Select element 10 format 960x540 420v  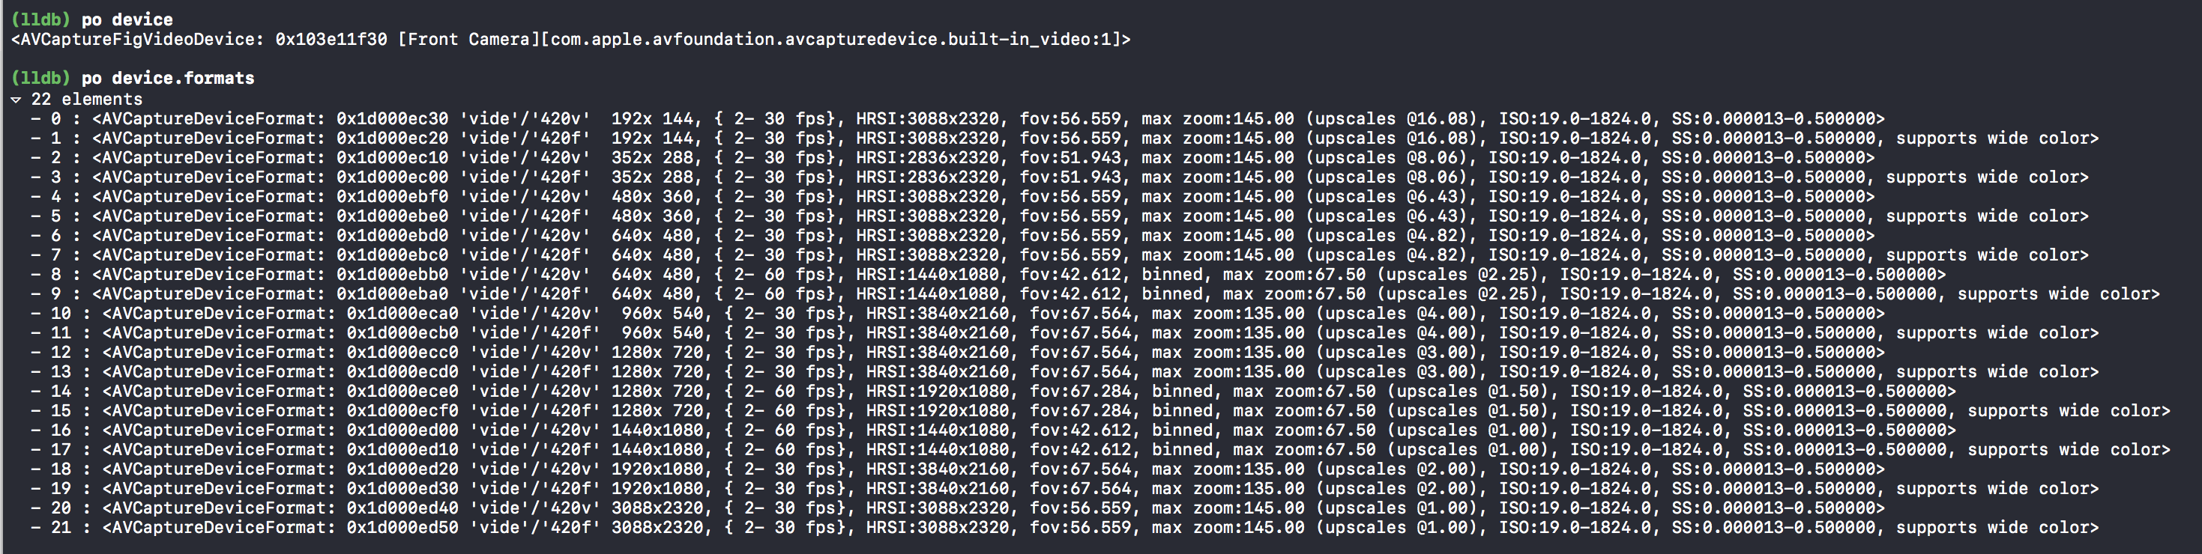click(957, 313)
